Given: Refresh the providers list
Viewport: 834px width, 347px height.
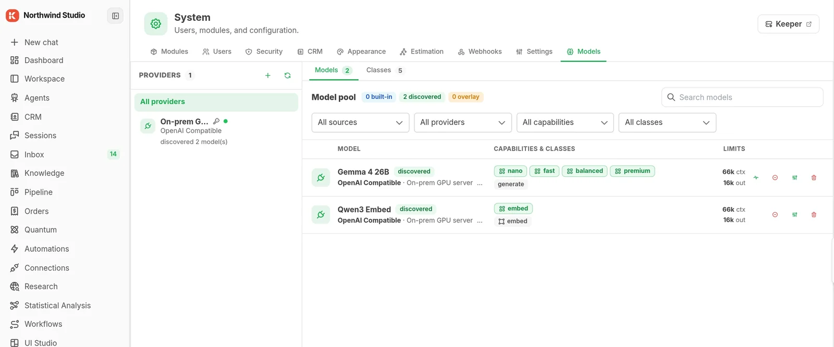Looking at the screenshot, I should (x=287, y=75).
